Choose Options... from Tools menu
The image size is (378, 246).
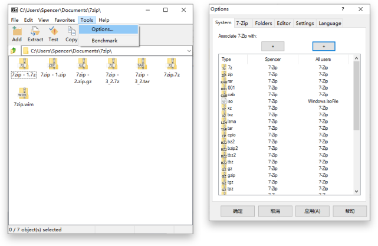109,29
